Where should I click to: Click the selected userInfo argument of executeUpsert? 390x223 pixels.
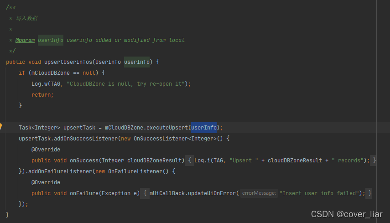[204, 128]
